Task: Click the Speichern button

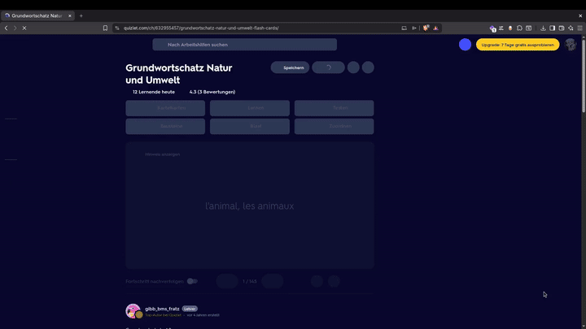Action: pos(290,67)
